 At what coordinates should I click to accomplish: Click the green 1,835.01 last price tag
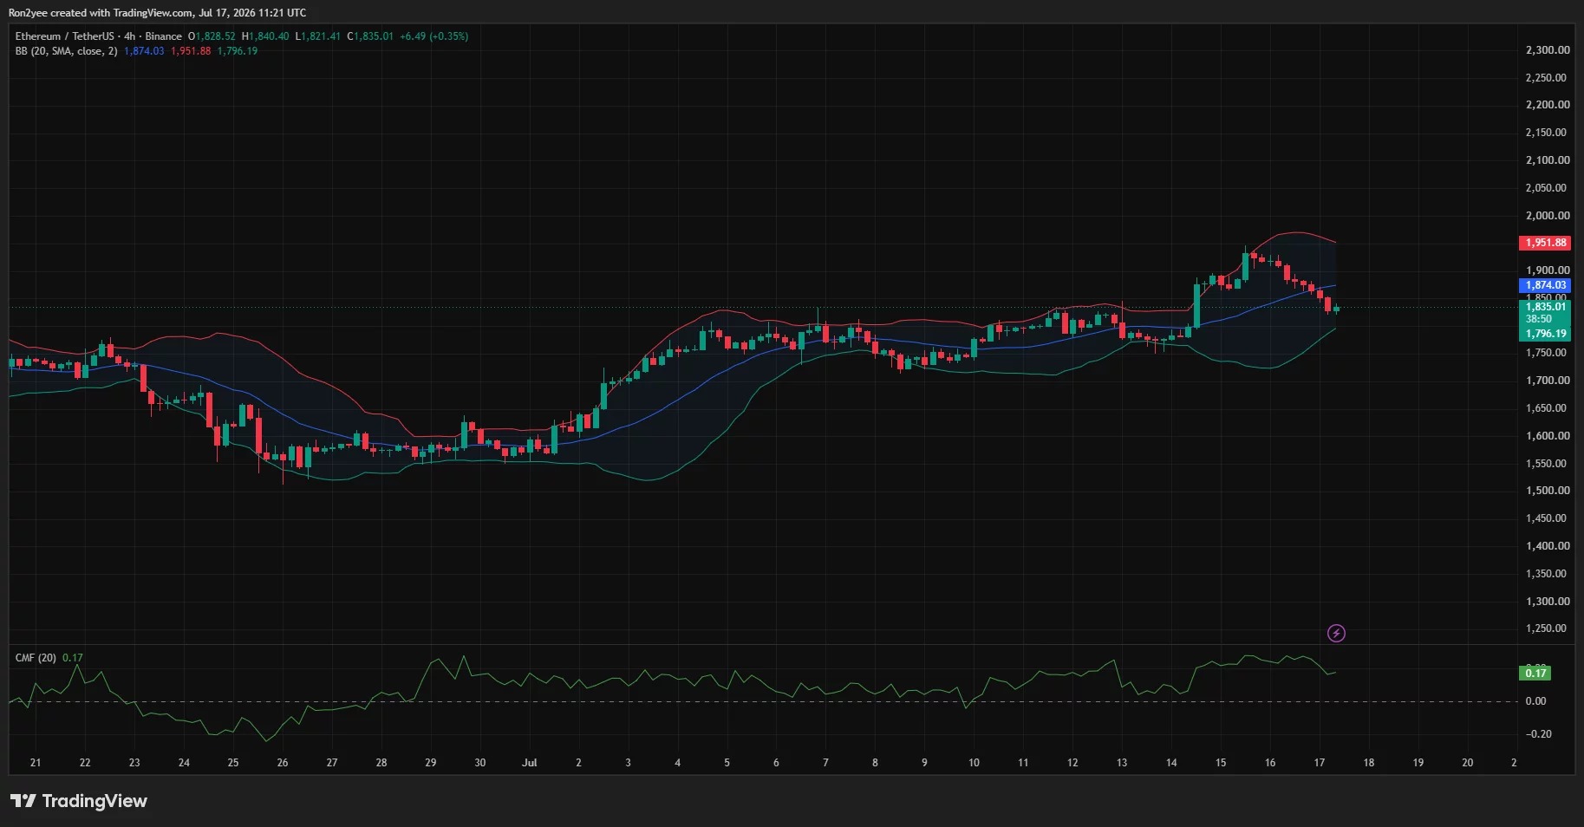(1546, 307)
